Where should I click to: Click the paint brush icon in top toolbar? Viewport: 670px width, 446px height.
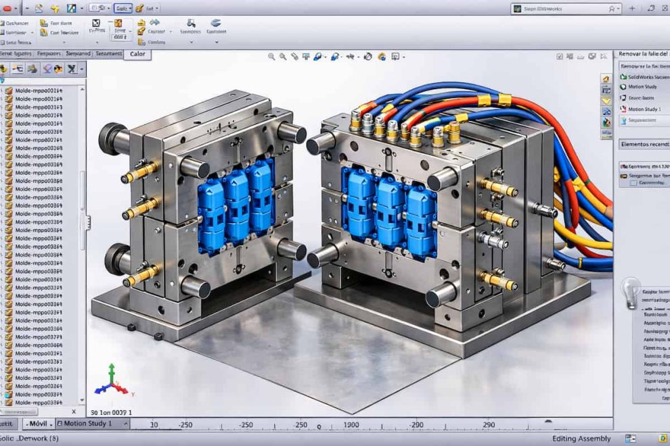pyautogui.click(x=139, y=9)
